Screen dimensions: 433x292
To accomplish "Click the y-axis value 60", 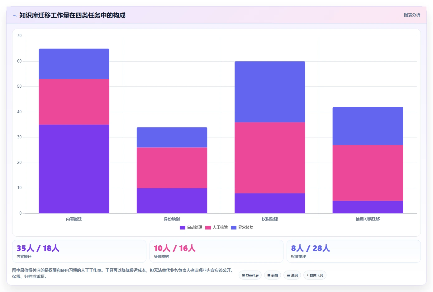I will tap(19, 61).
